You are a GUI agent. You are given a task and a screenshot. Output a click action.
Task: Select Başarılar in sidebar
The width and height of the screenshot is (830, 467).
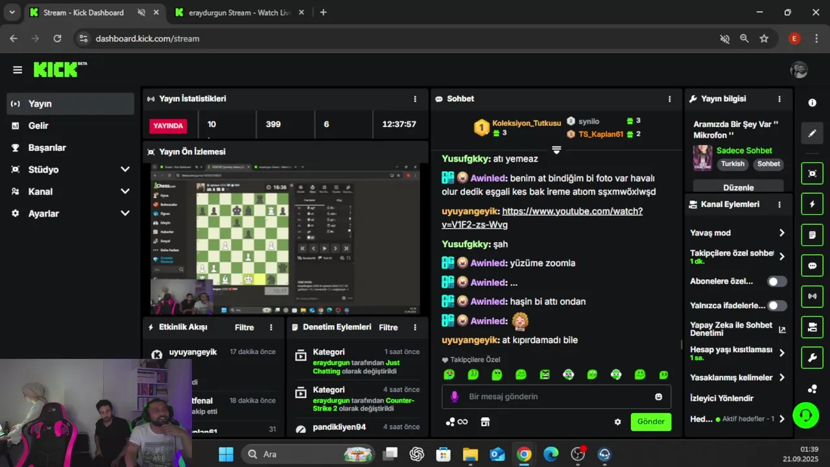71,148
